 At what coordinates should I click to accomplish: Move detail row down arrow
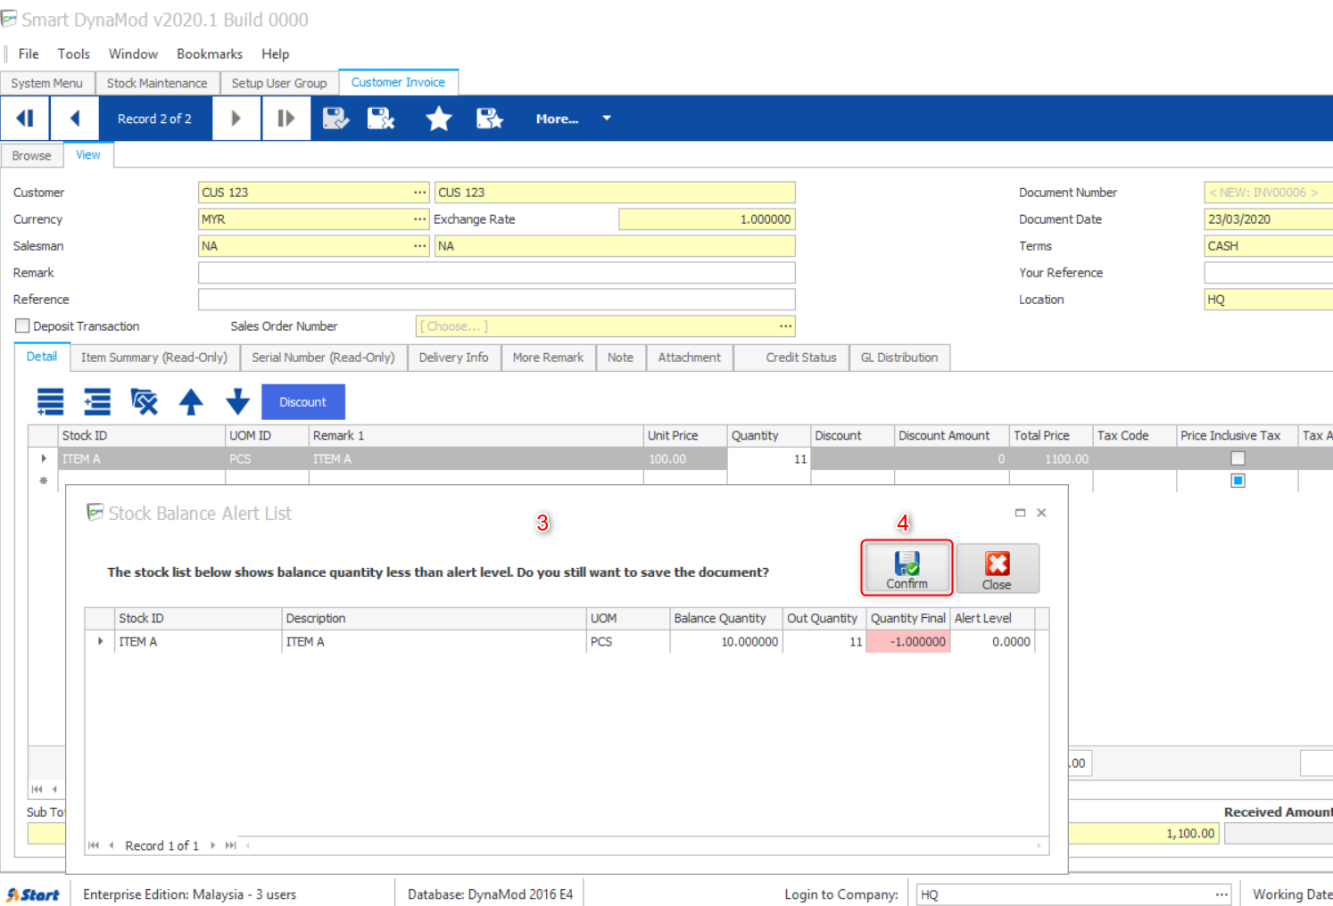(x=237, y=402)
